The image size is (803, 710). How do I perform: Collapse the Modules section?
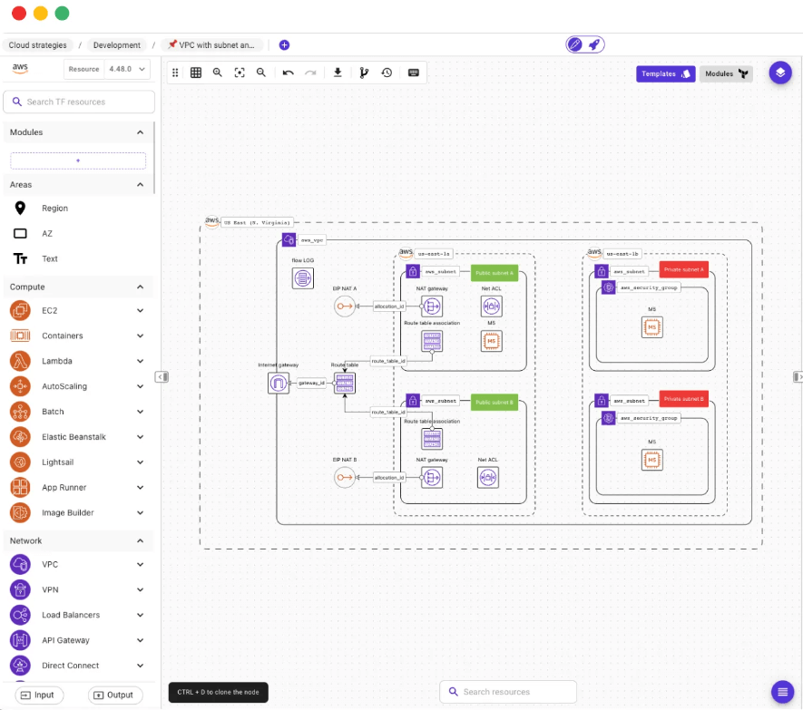[x=141, y=132]
